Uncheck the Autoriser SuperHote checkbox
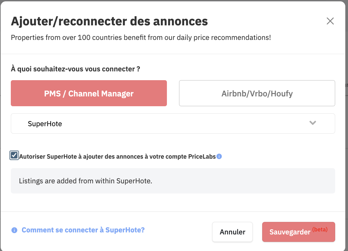The image size is (348, 251). pyautogui.click(x=14, y=155)
